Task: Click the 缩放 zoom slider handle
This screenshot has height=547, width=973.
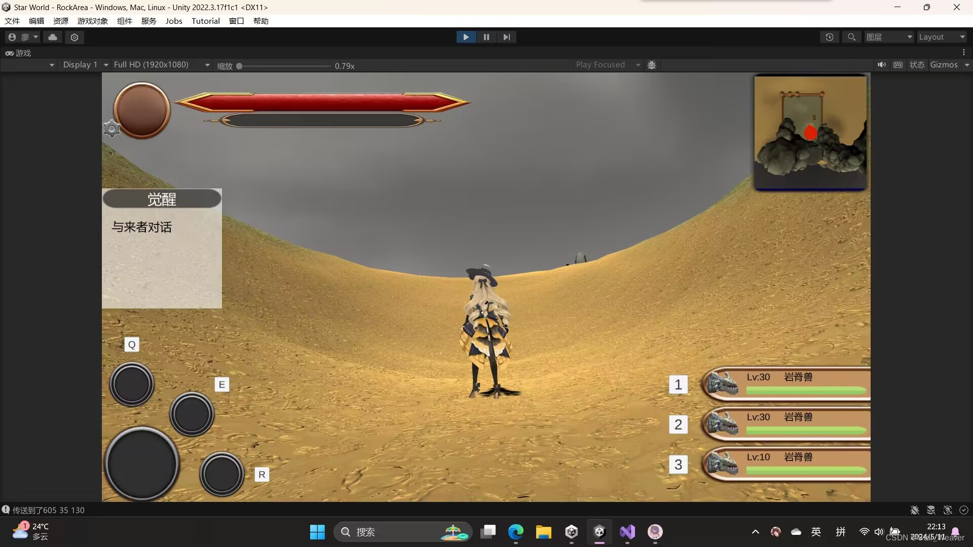Action: [x=239, y=66]
